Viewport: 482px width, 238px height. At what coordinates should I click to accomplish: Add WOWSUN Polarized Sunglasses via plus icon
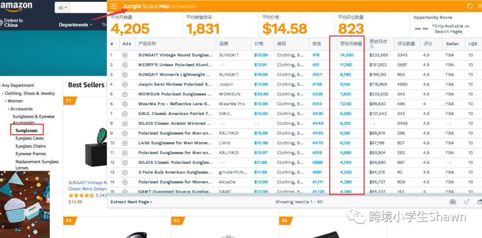125,94
